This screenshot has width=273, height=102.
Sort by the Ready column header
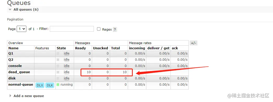(80, 48)
